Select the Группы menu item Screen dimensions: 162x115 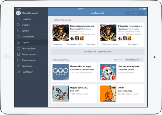[x=31, y=42]
